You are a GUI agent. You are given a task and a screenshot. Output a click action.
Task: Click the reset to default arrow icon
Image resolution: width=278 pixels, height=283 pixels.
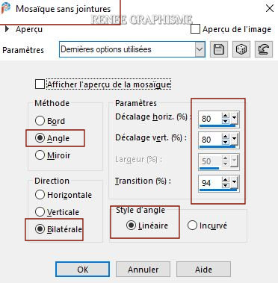coord(264,49)
